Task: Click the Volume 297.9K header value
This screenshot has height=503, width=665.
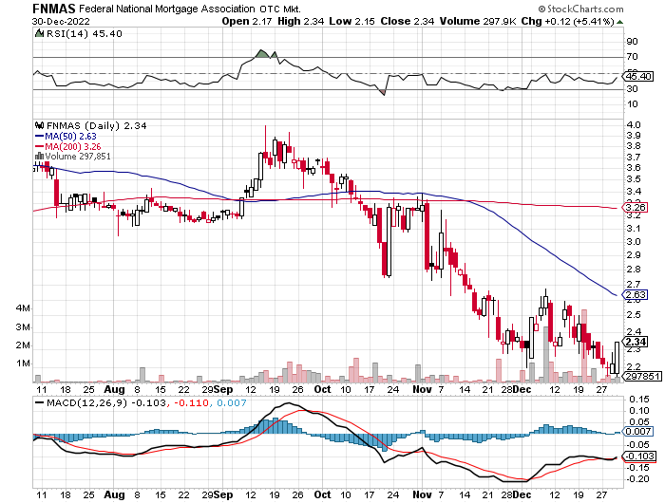Action: (478, 21)
